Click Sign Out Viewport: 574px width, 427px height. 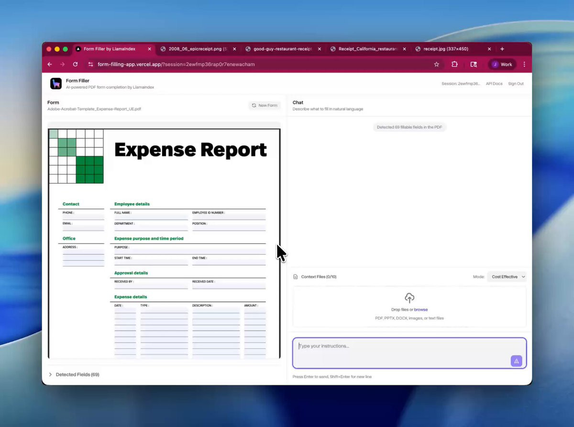pos(516,84)
